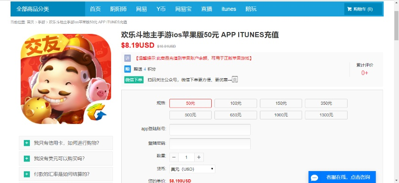Open the Y币 navigation item
The height and width of the screenshot is (183, 399).
coord(161,9)
